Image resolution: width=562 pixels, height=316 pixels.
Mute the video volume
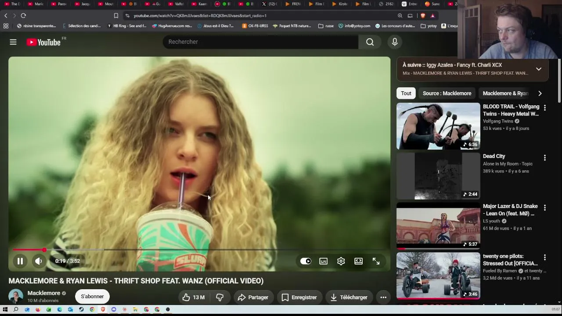tap(39, 261)
